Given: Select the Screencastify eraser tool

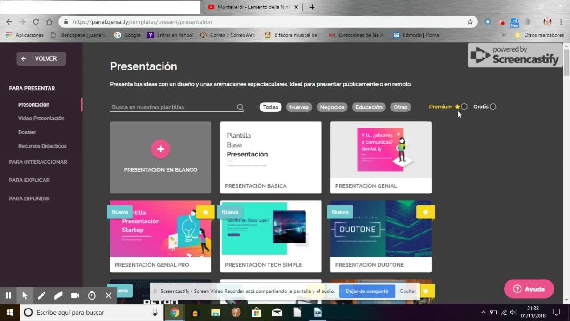Looking at the screenshot, I should tap(58, 295).
